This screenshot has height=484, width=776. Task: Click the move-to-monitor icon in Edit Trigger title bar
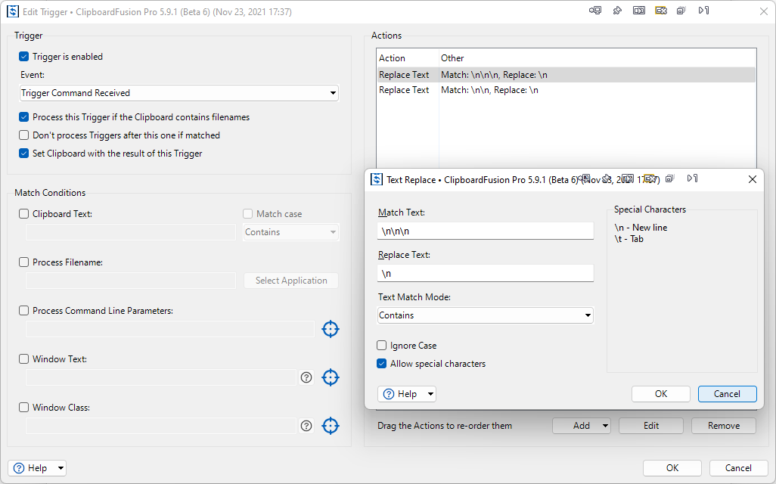(596, 11)
